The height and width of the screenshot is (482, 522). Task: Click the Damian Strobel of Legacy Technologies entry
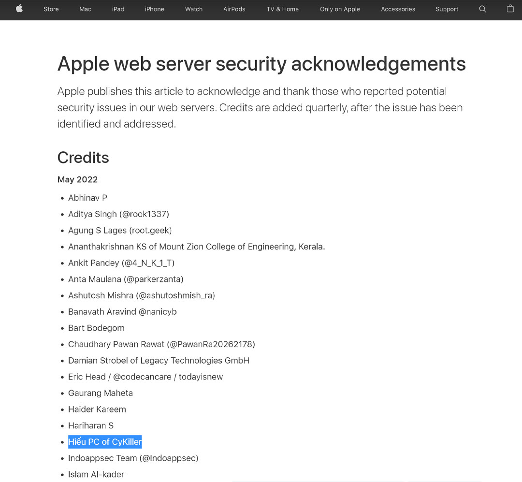[159, 361]
